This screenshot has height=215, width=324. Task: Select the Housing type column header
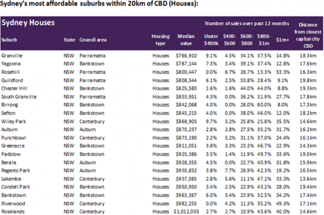click(x=161, y=40)
